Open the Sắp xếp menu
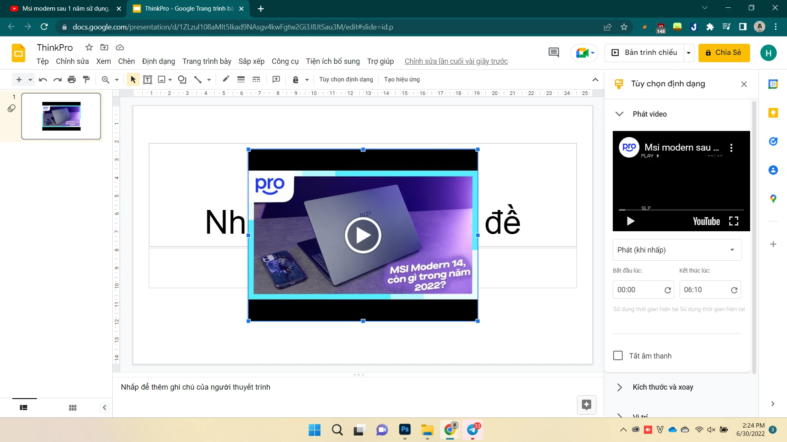 tap(251, 61)
